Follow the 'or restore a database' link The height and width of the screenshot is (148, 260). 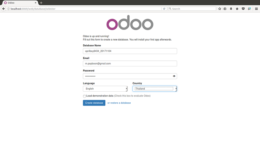coord(119,103)
